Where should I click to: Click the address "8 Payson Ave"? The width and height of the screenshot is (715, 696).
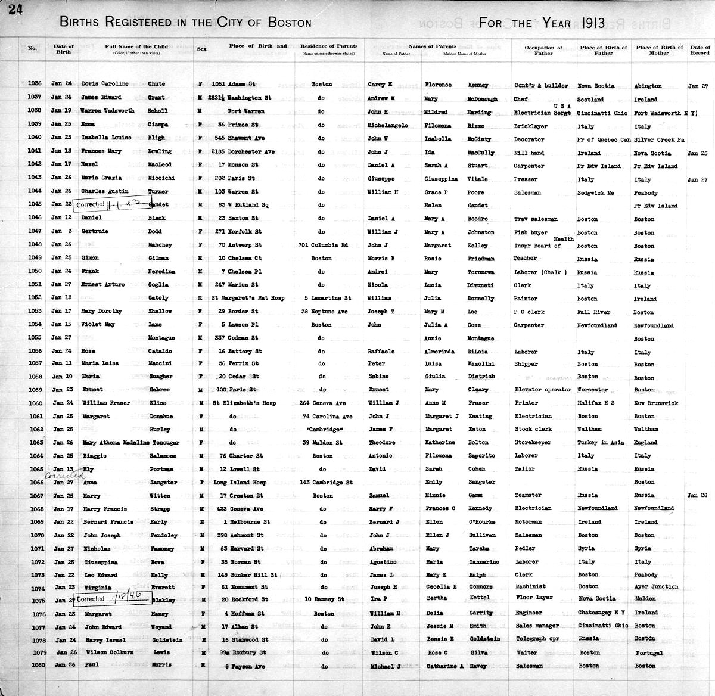pos(244,666)
